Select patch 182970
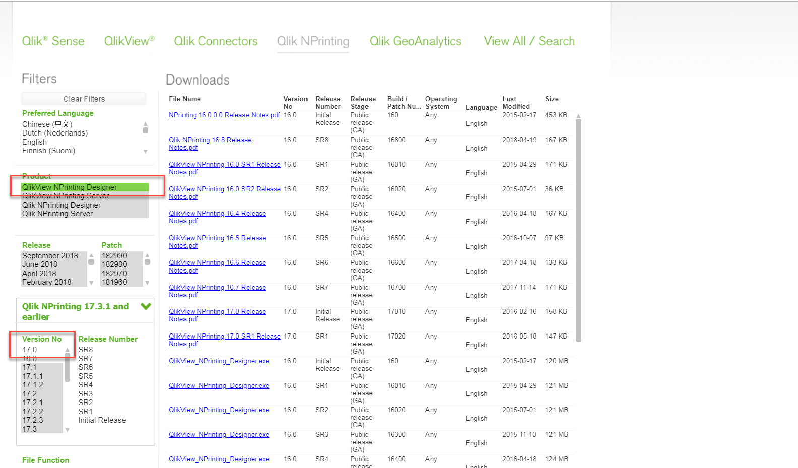The width and height of the screenshot is (798, 468). 121,274
